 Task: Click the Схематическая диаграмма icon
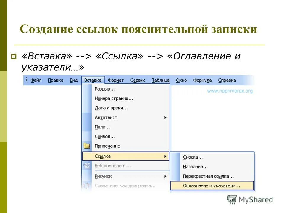(87, 186)
